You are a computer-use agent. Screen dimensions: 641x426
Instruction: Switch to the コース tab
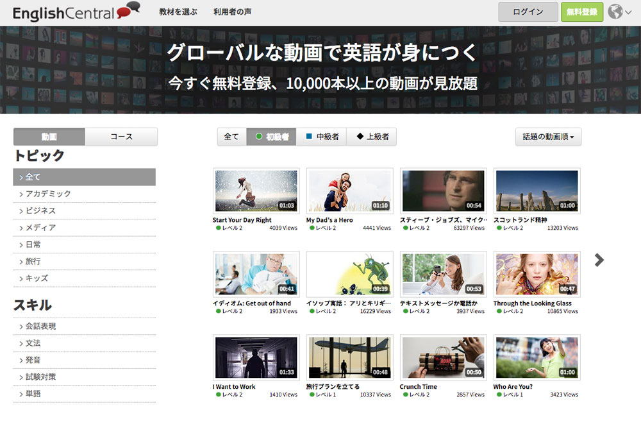121,137
